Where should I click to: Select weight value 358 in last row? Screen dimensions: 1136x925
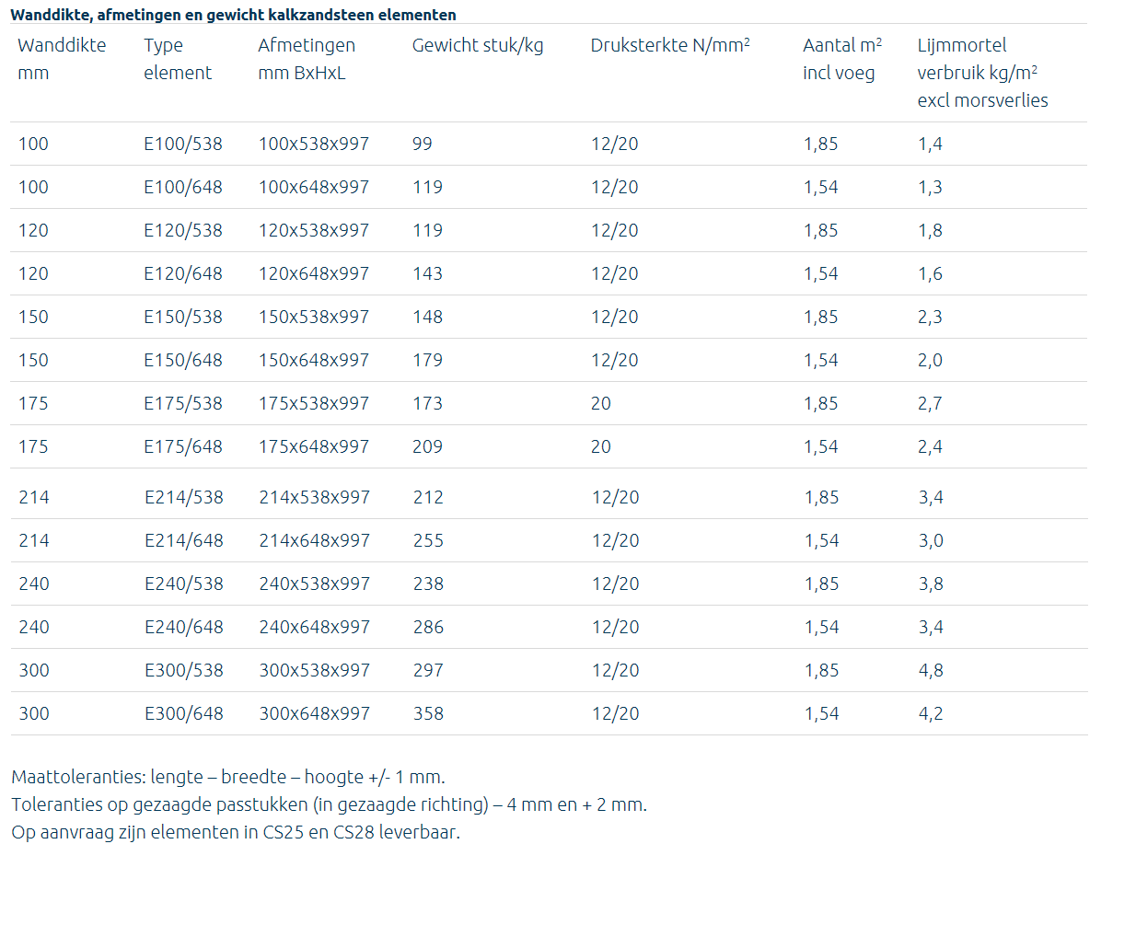[428, 713]
